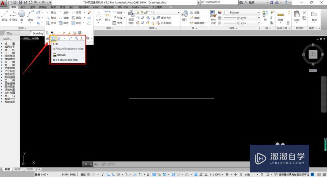The height and width of the screenshot is (177, 327).
Task: Select the Break (打断) tool icon
Action: click(x=54, y=38)
